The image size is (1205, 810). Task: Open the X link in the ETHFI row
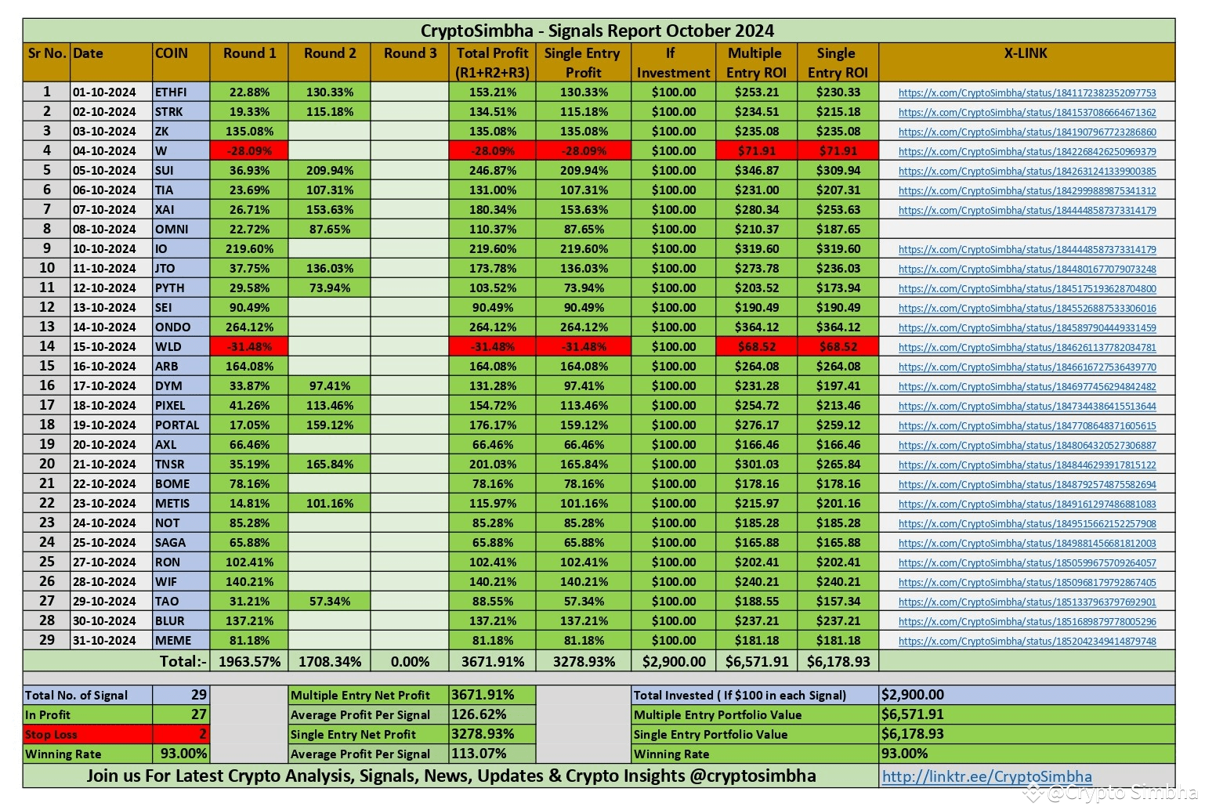(1026, 92)
